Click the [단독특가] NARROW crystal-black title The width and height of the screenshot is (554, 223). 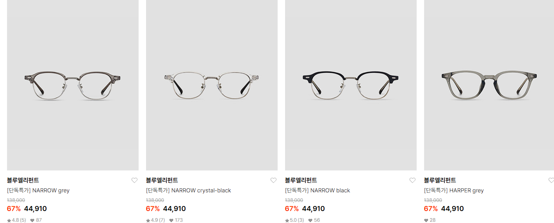188,191
